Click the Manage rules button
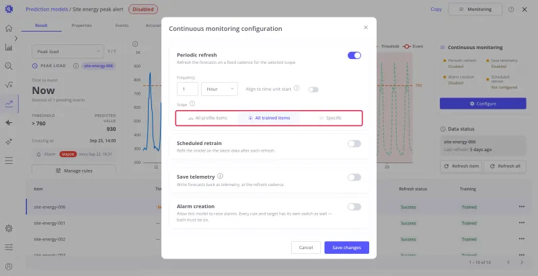Viewport: 538px width, 276px height. (74, 171)
